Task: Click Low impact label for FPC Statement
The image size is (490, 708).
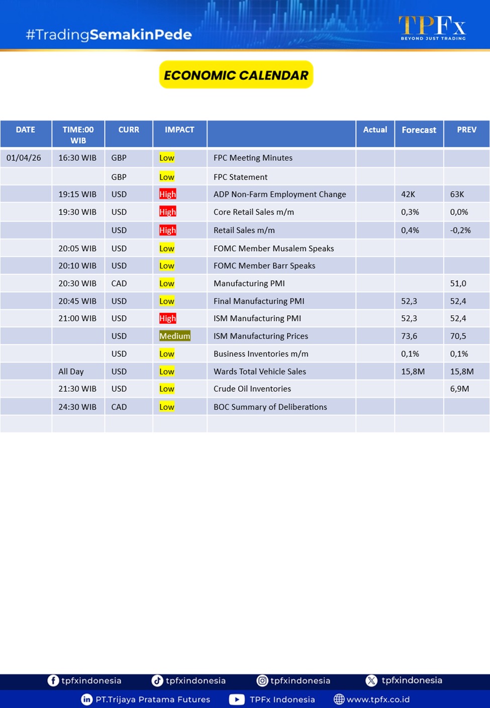Action: point(166,177)
